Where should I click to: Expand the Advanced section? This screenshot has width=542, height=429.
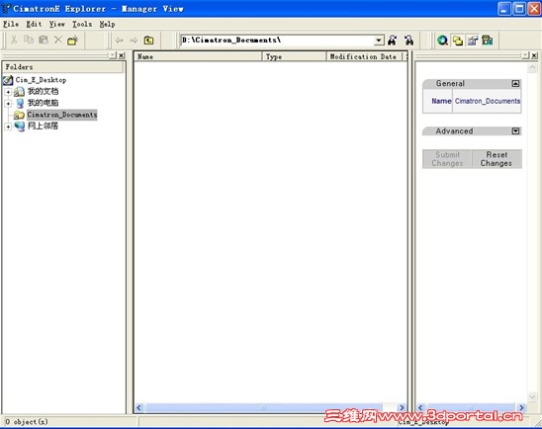(x=515, y=131)
